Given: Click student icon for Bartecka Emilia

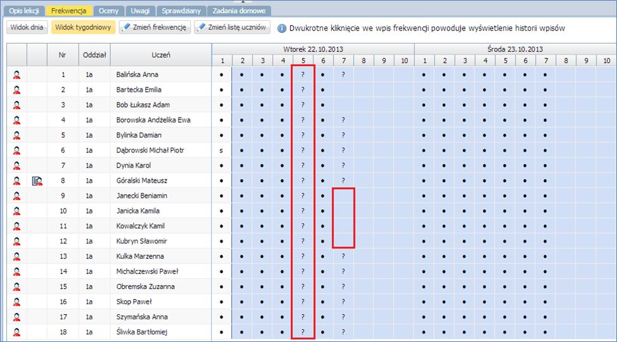Looking at the screenshot, I should 16,90.
